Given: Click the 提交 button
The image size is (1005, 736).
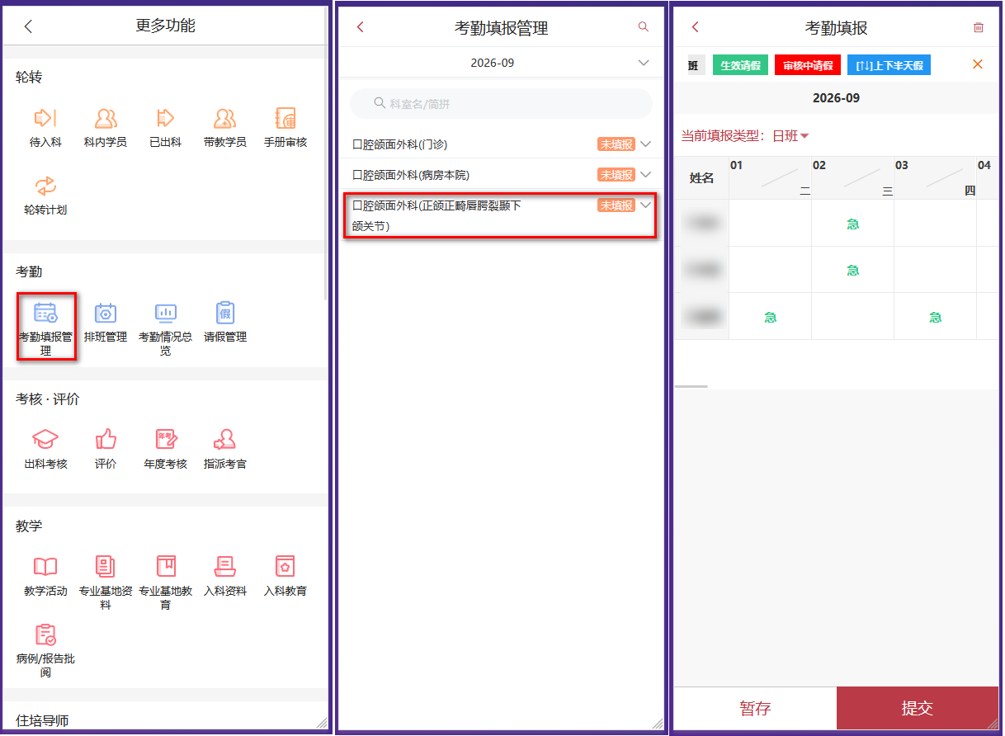Looking at the screenshot, I should (918, 709).
